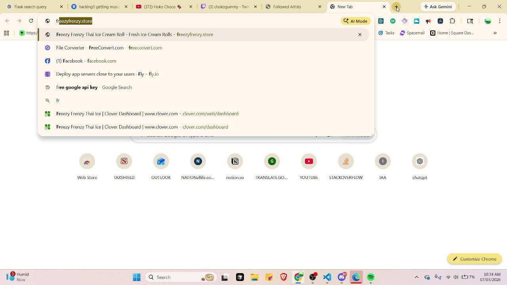Open the Windows Start menu
Viewport: 507px width, 285px height.
click(x=137, y=277)
